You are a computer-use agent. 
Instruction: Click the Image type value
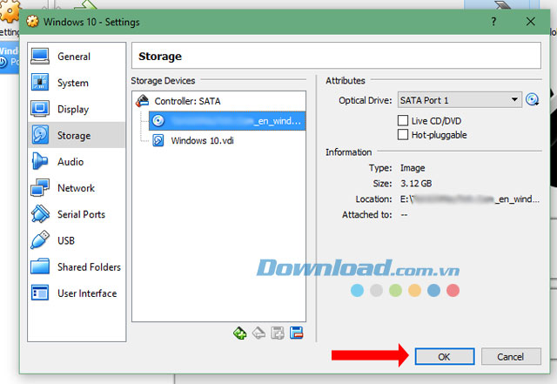pyautogui.click(x=413, y=168)
